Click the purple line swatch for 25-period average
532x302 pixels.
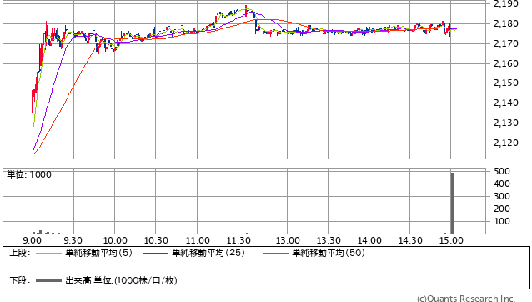[155, 253]
